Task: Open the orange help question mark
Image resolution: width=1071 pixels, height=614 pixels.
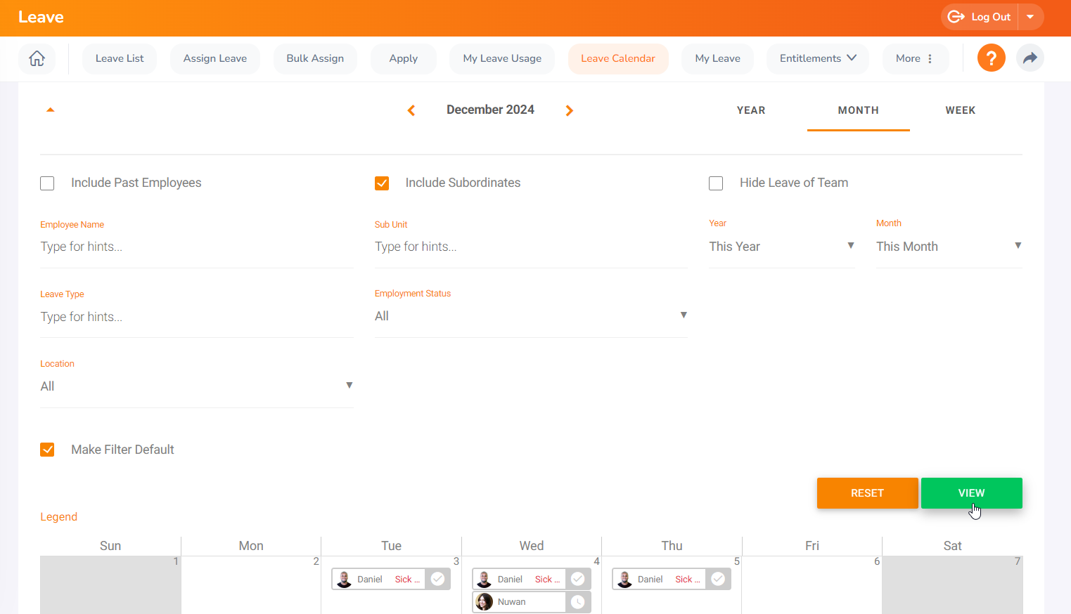Action: [x=991, y=58]
